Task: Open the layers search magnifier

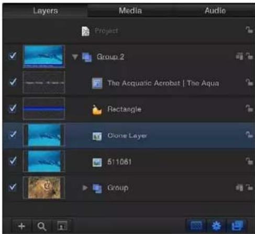Action: [x=41, y=226]
